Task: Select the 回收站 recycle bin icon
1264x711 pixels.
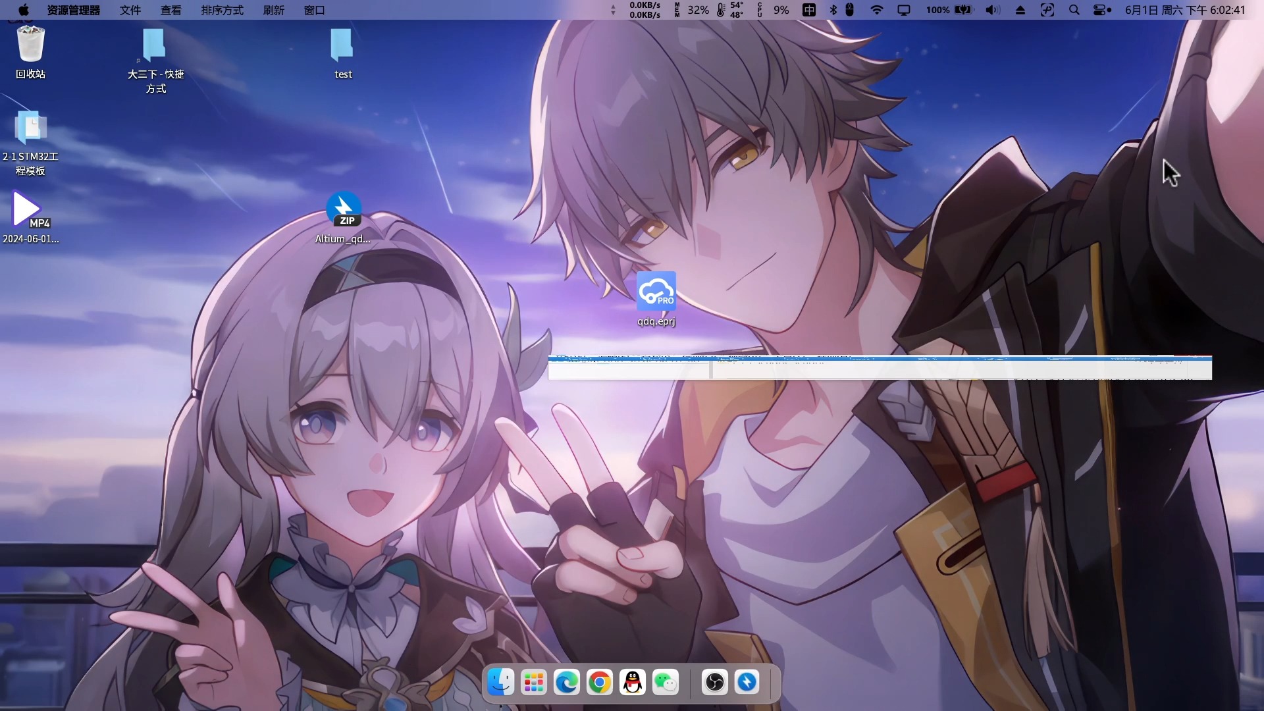Action: coord(30,53)
